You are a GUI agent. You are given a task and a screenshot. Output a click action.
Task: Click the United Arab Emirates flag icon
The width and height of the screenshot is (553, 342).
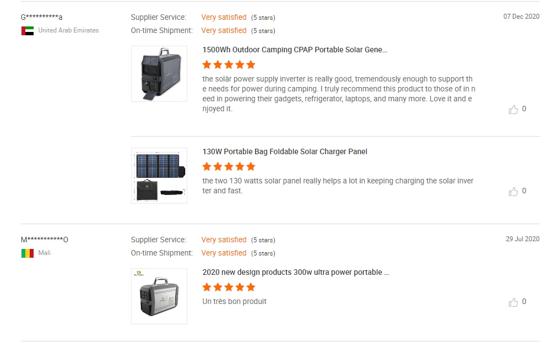pos(28,31)
